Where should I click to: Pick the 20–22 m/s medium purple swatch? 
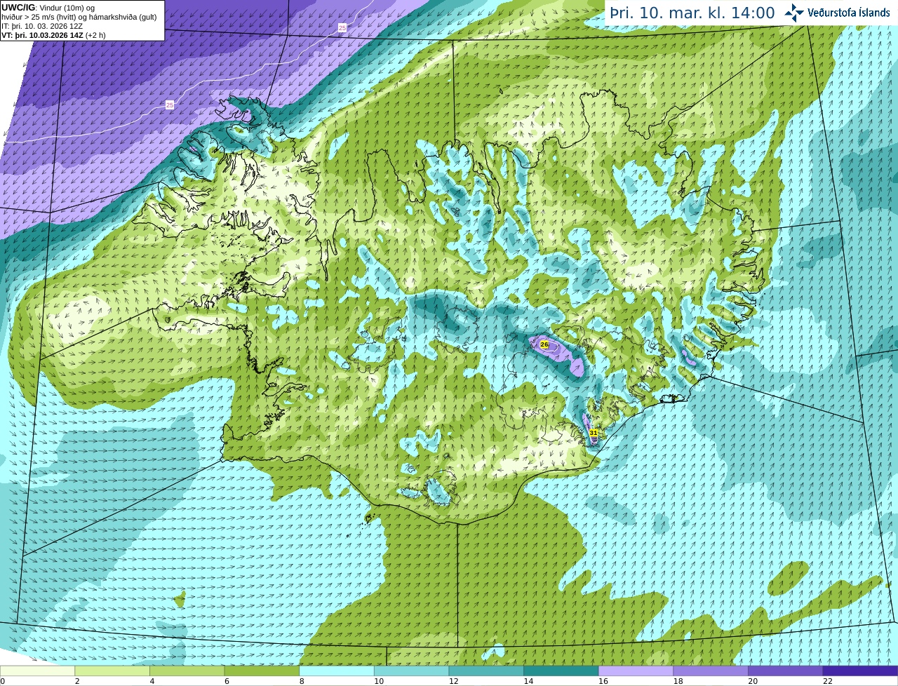[786, 671]
